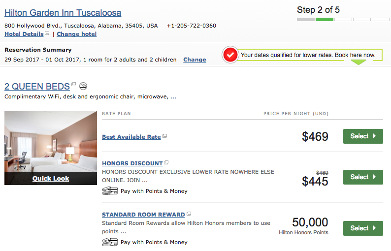Screen dimensions: 391x251
Task: Click the popup icon after Best Available Rate
Action: coord(165,136)
